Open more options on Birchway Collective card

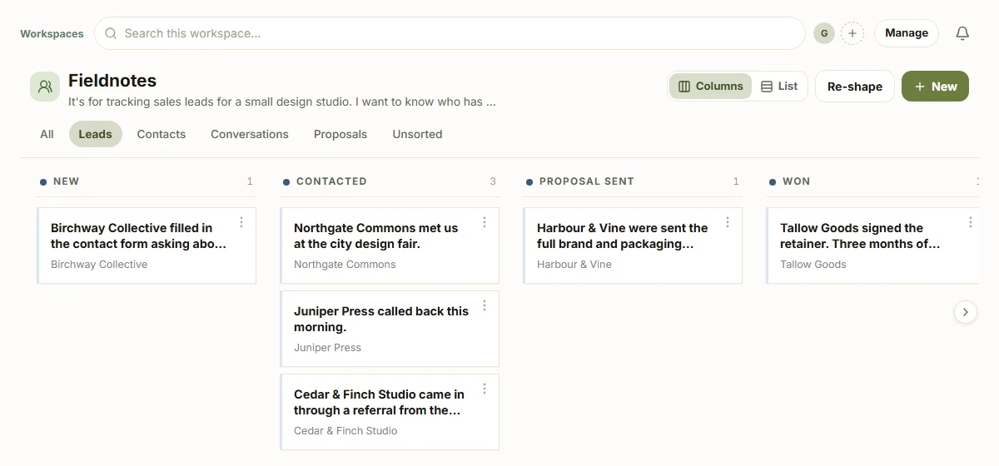coord(241,222)
